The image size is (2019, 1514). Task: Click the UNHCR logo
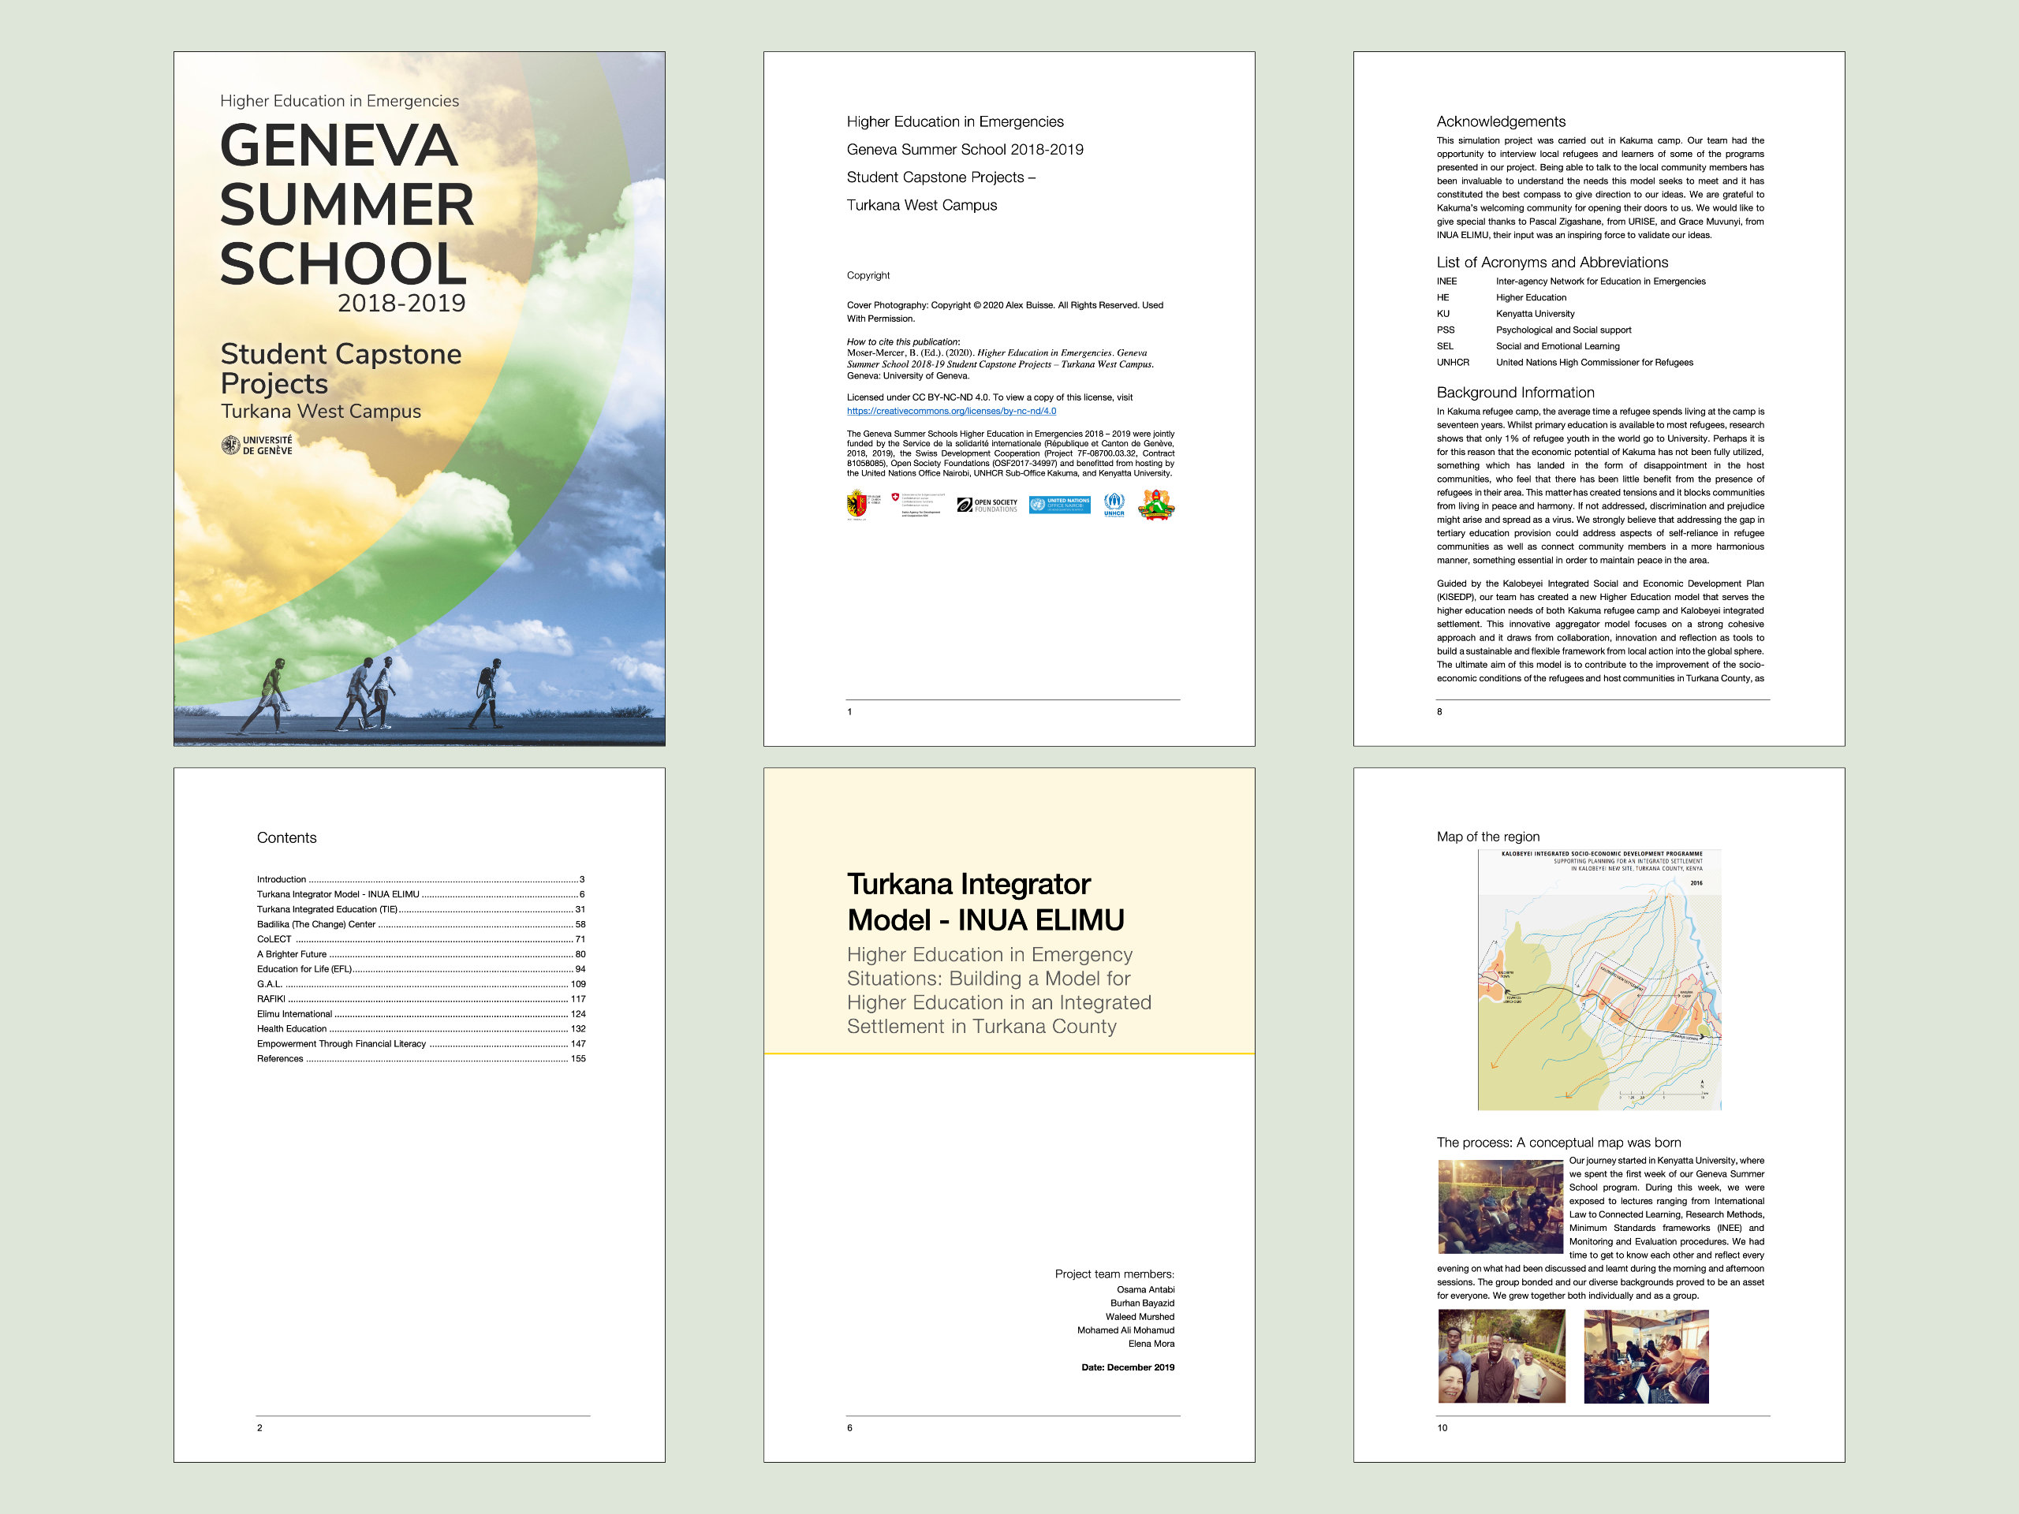coord(1114,505)
